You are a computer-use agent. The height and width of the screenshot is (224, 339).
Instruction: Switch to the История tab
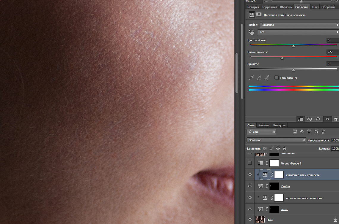point(253,7)
